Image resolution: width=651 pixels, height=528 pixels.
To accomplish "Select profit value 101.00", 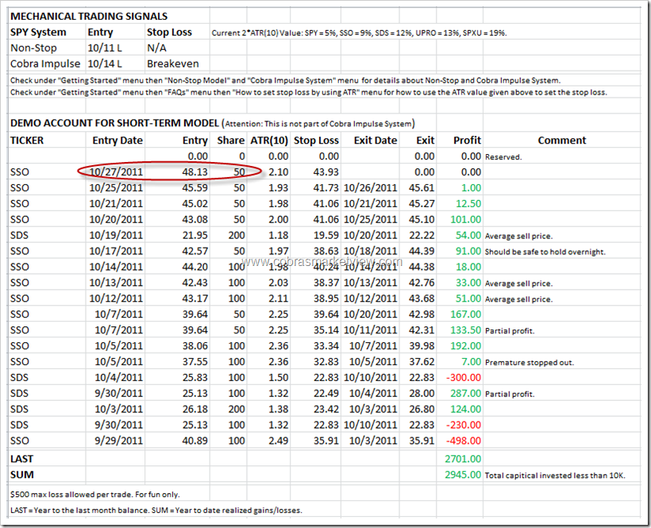I will tap(466, 219).
